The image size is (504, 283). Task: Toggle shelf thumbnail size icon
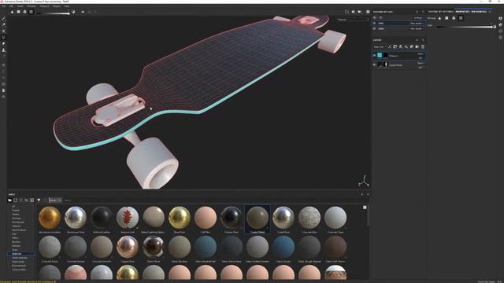click(x=365, y=208)
